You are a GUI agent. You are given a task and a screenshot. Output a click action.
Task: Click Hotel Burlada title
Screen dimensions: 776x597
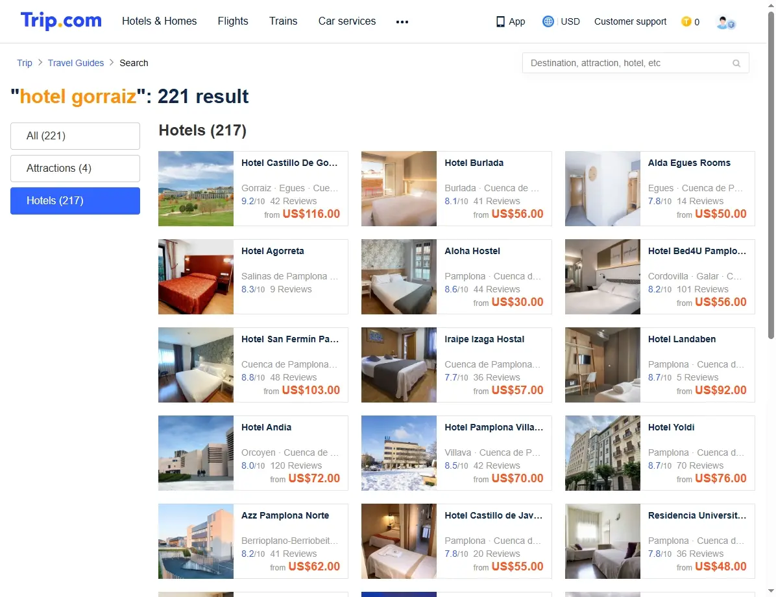[x=474, y=163]
